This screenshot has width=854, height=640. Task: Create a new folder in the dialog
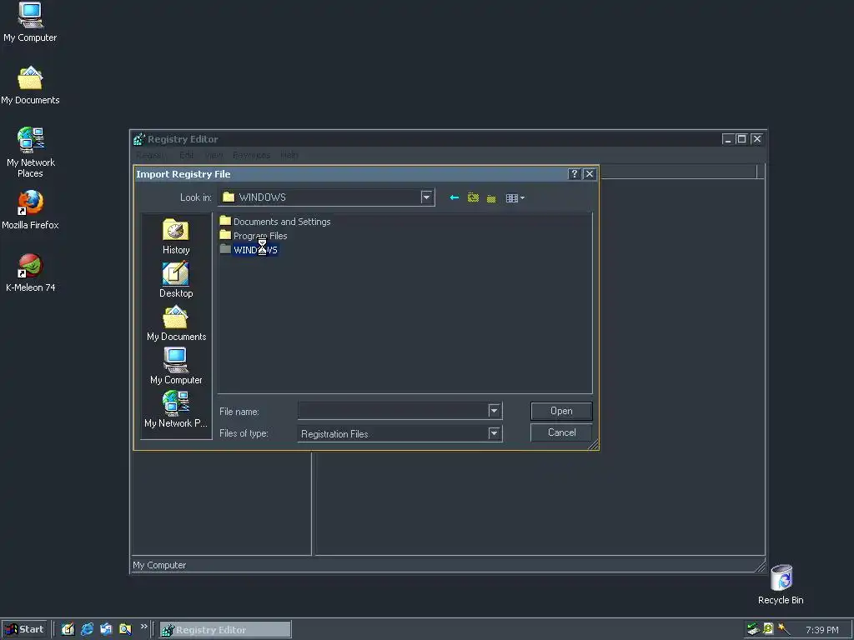tap(491, 198)
